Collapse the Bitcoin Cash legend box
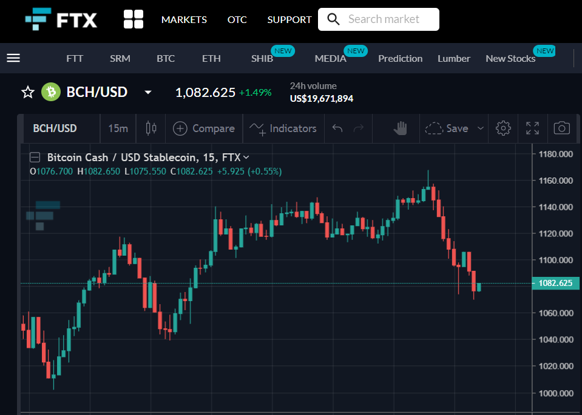Viewport: 582px width, 415px height. click(35, 158)
